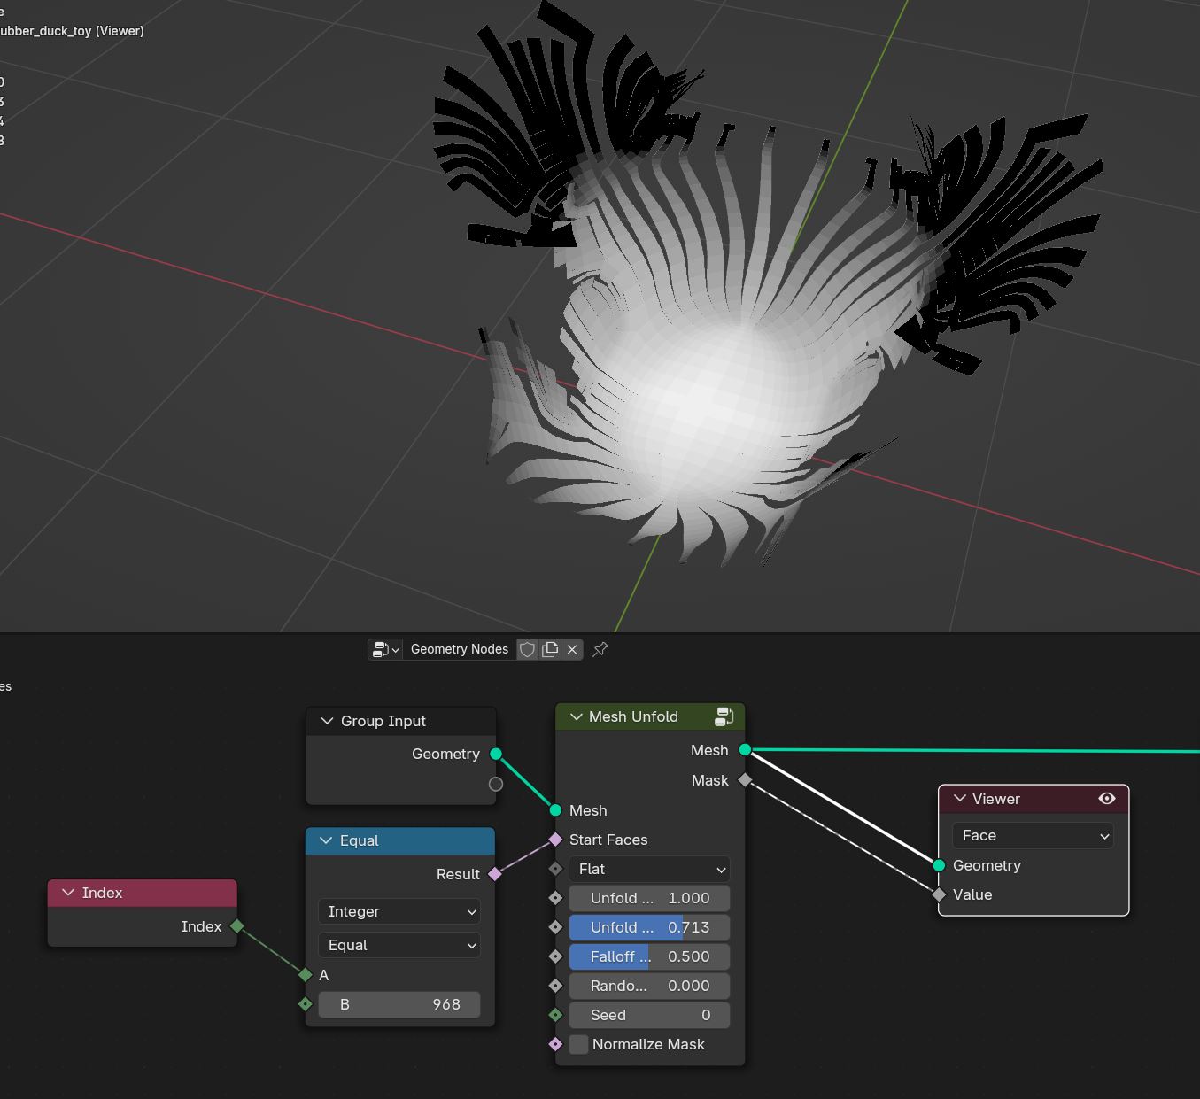This screenshot has width=1200, height=1099.
Task: Collapse the Equal node header
Action: (x=326, y=840)
